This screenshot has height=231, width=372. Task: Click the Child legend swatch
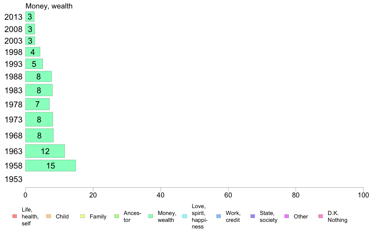coord(49,216)
